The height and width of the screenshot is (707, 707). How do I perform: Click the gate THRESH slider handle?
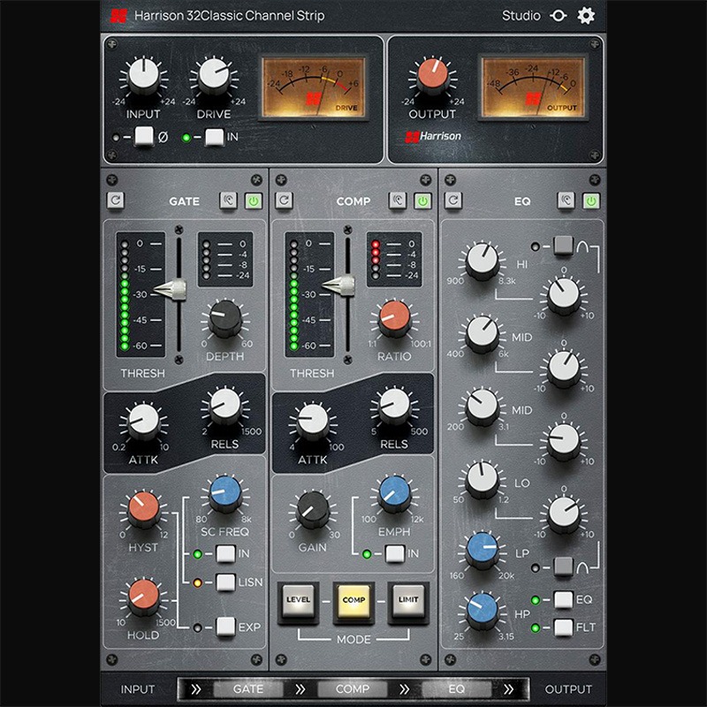(171, 290)
